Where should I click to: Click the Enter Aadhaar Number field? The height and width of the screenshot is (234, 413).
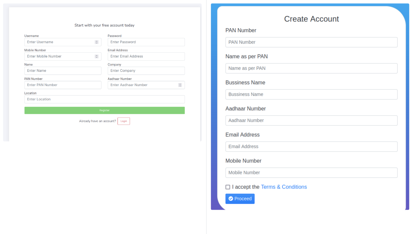[146, 85]
